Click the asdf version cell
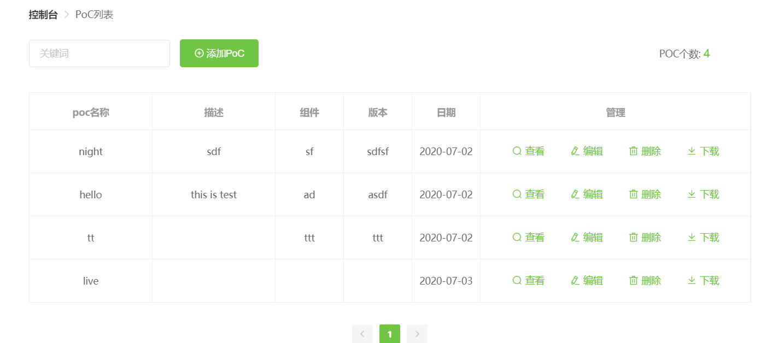This screenshot has height=343, width=761. 378,194
